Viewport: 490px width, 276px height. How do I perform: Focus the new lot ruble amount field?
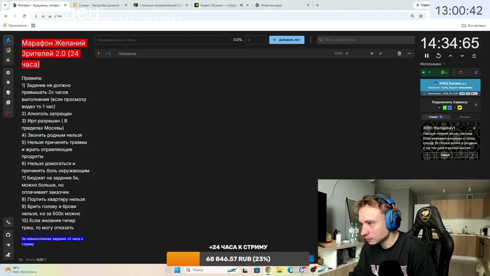pos(255,40)
